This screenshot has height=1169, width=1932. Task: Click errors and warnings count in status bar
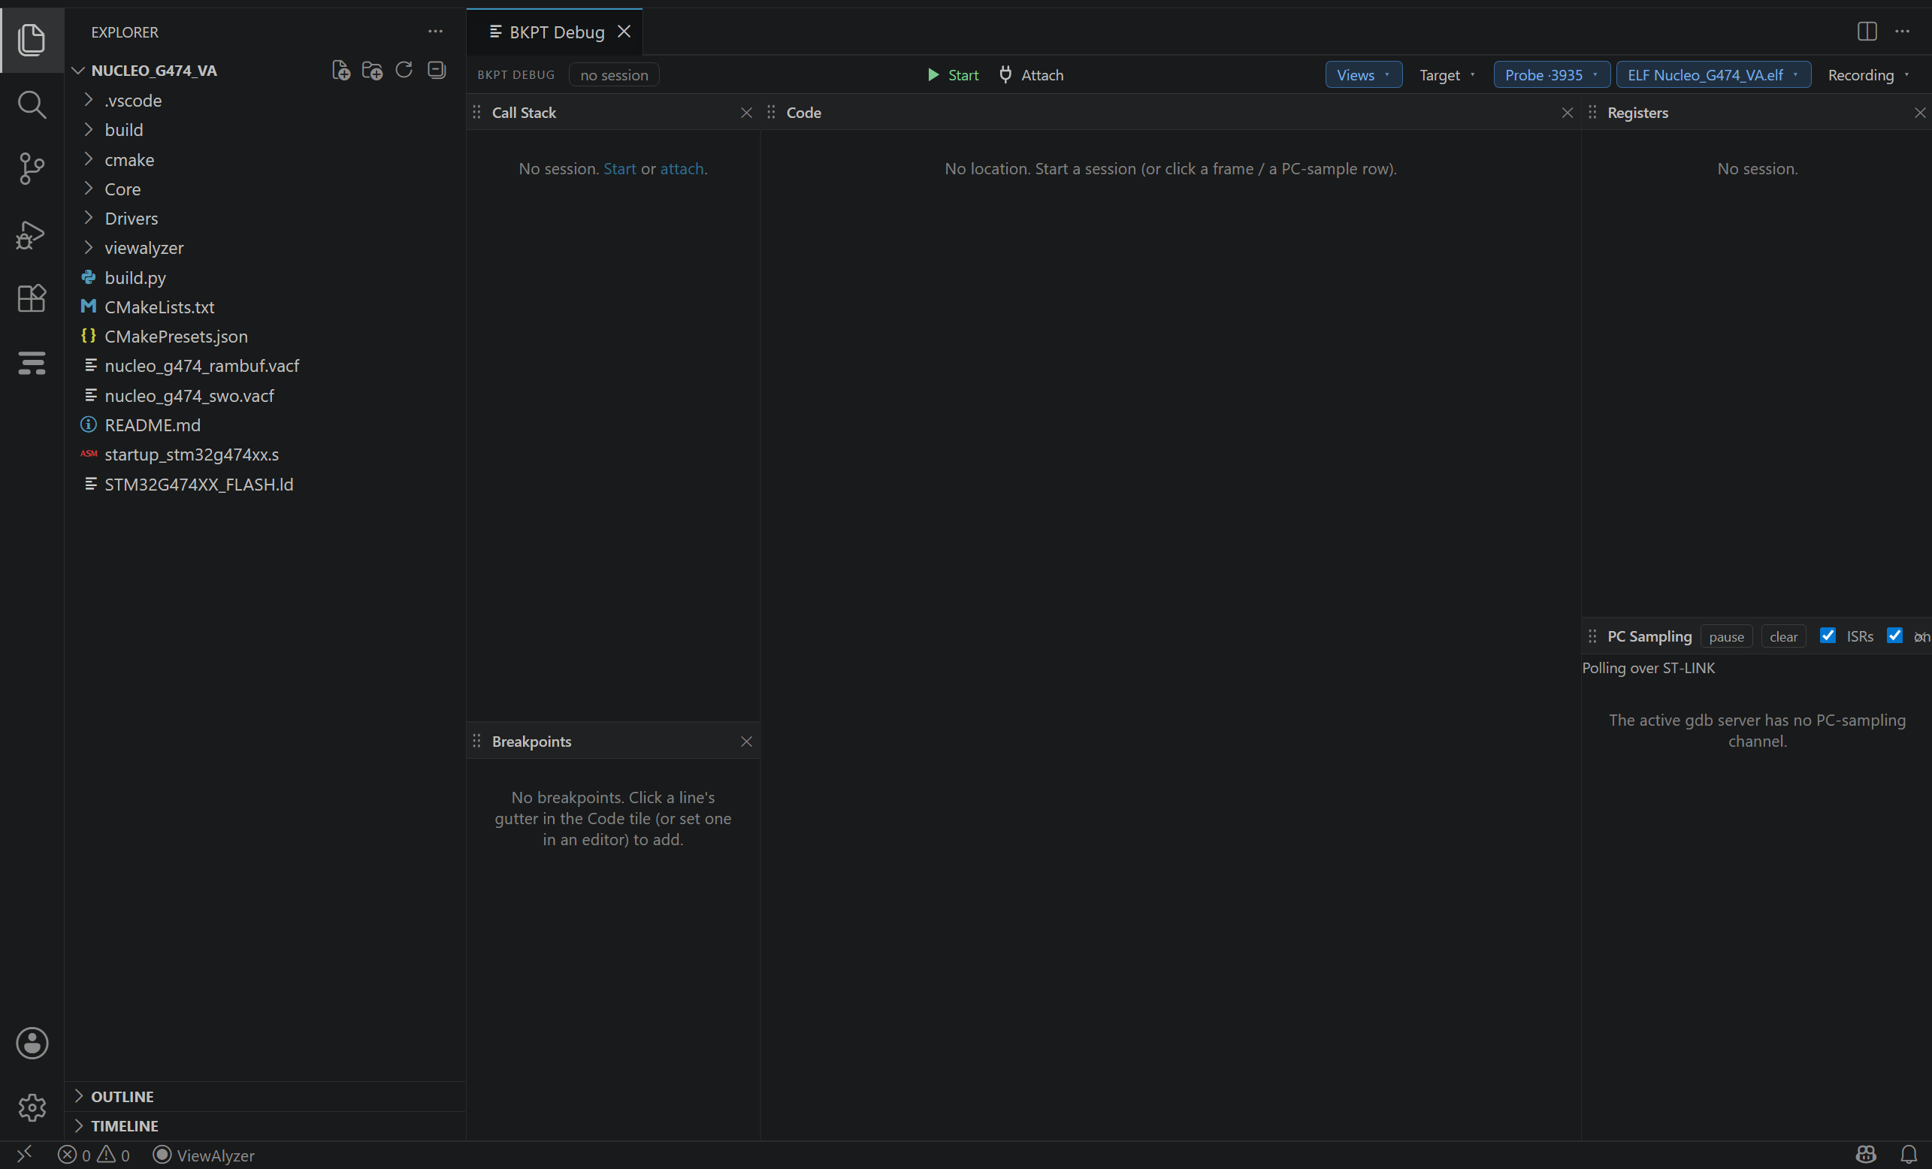pyautogui.click(x=94, y=1155)
